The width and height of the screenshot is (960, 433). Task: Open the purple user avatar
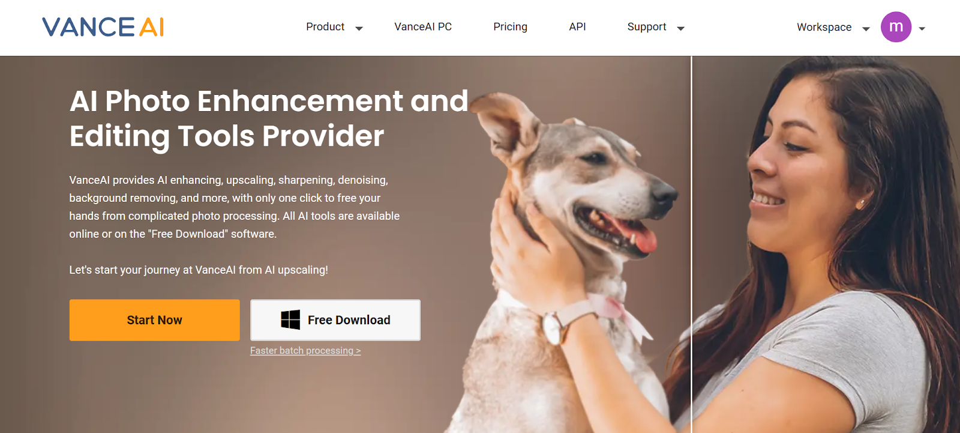click(x=896, y=27)
